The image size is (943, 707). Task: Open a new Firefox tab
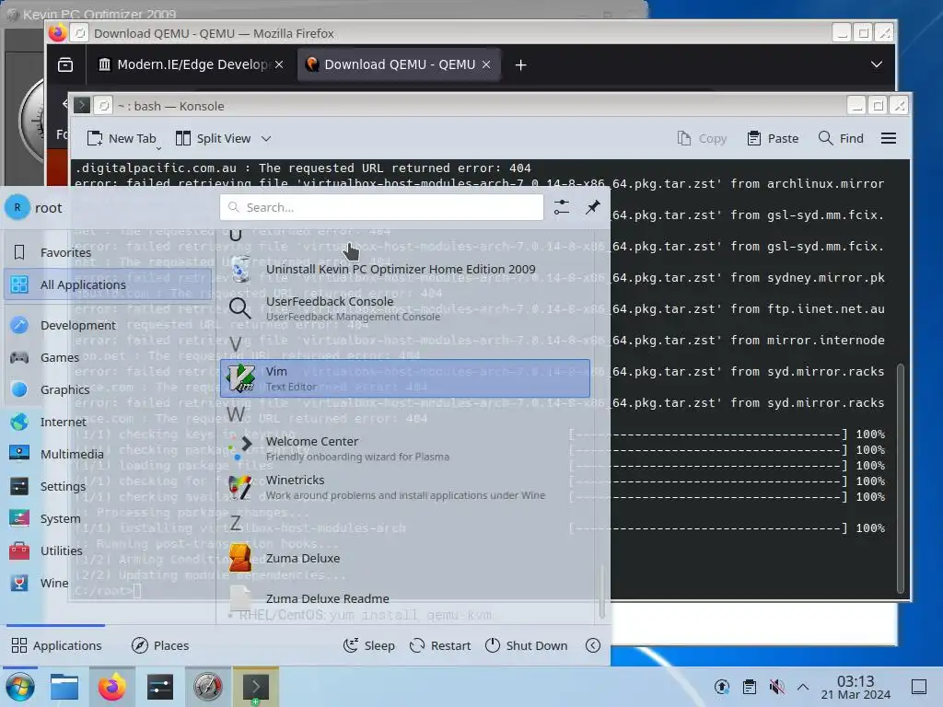coord(521,64)
